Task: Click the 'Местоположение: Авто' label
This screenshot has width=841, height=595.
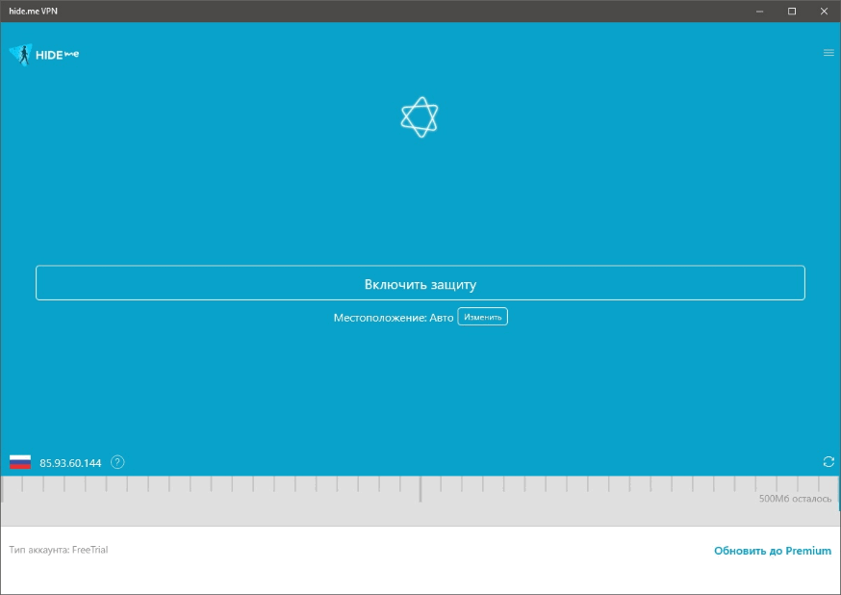Action: click(394, 318)
